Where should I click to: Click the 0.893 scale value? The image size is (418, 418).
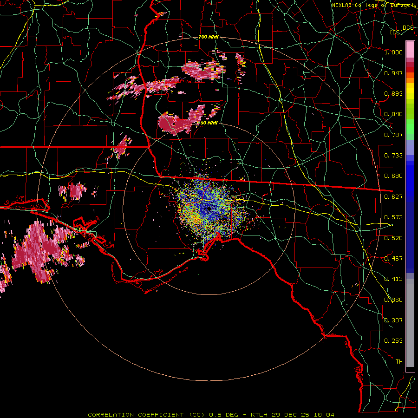tap(393, 93)
